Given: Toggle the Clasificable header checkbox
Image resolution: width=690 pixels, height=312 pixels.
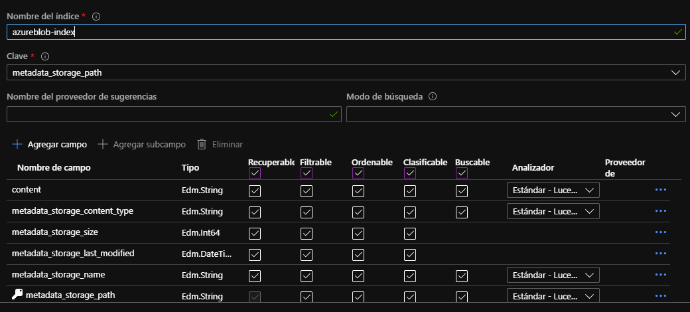Looking at the screenshot, I should click(x=410, y=173).
